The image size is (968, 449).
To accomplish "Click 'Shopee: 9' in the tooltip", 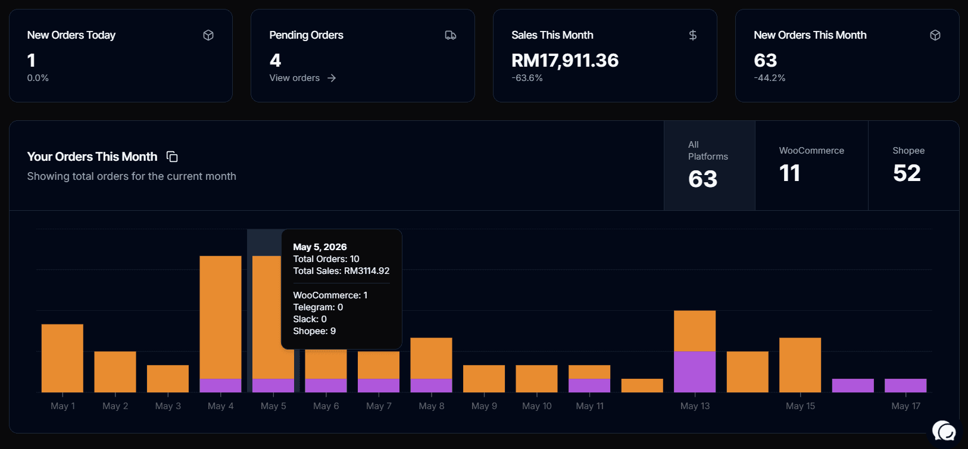I will click(x=314, y=331).
